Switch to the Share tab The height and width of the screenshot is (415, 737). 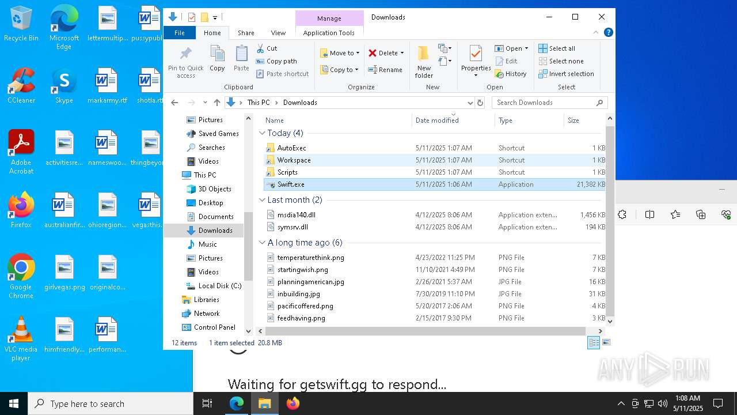[246, 33]
